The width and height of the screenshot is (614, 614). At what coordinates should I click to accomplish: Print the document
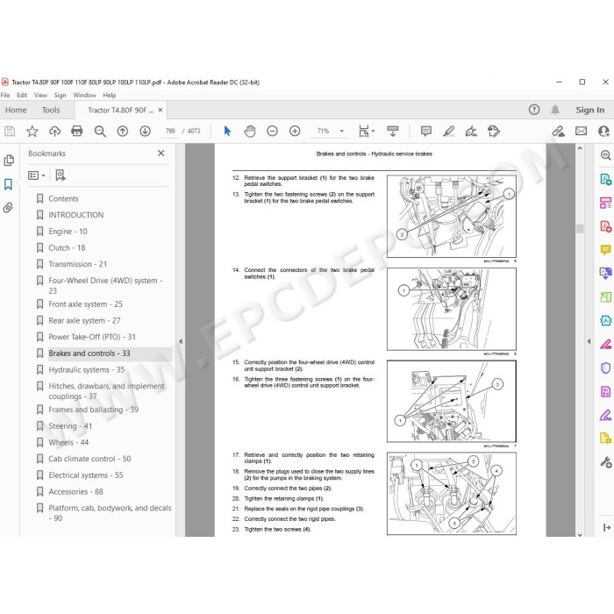pyautogui.click(x=77, y=132)
